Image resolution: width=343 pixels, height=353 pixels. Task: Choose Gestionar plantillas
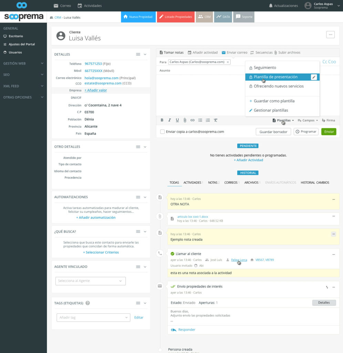pos(282,110)
